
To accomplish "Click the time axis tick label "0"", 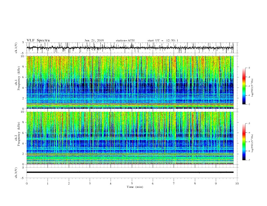I will 27,183.
